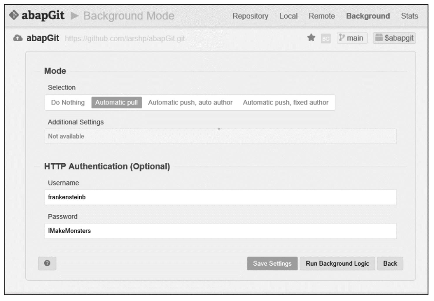Click the Run Background Logic button

click(337, 263)
